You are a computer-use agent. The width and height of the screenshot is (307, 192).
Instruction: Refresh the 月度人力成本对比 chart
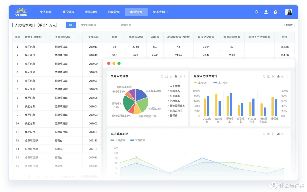(264, 77)
